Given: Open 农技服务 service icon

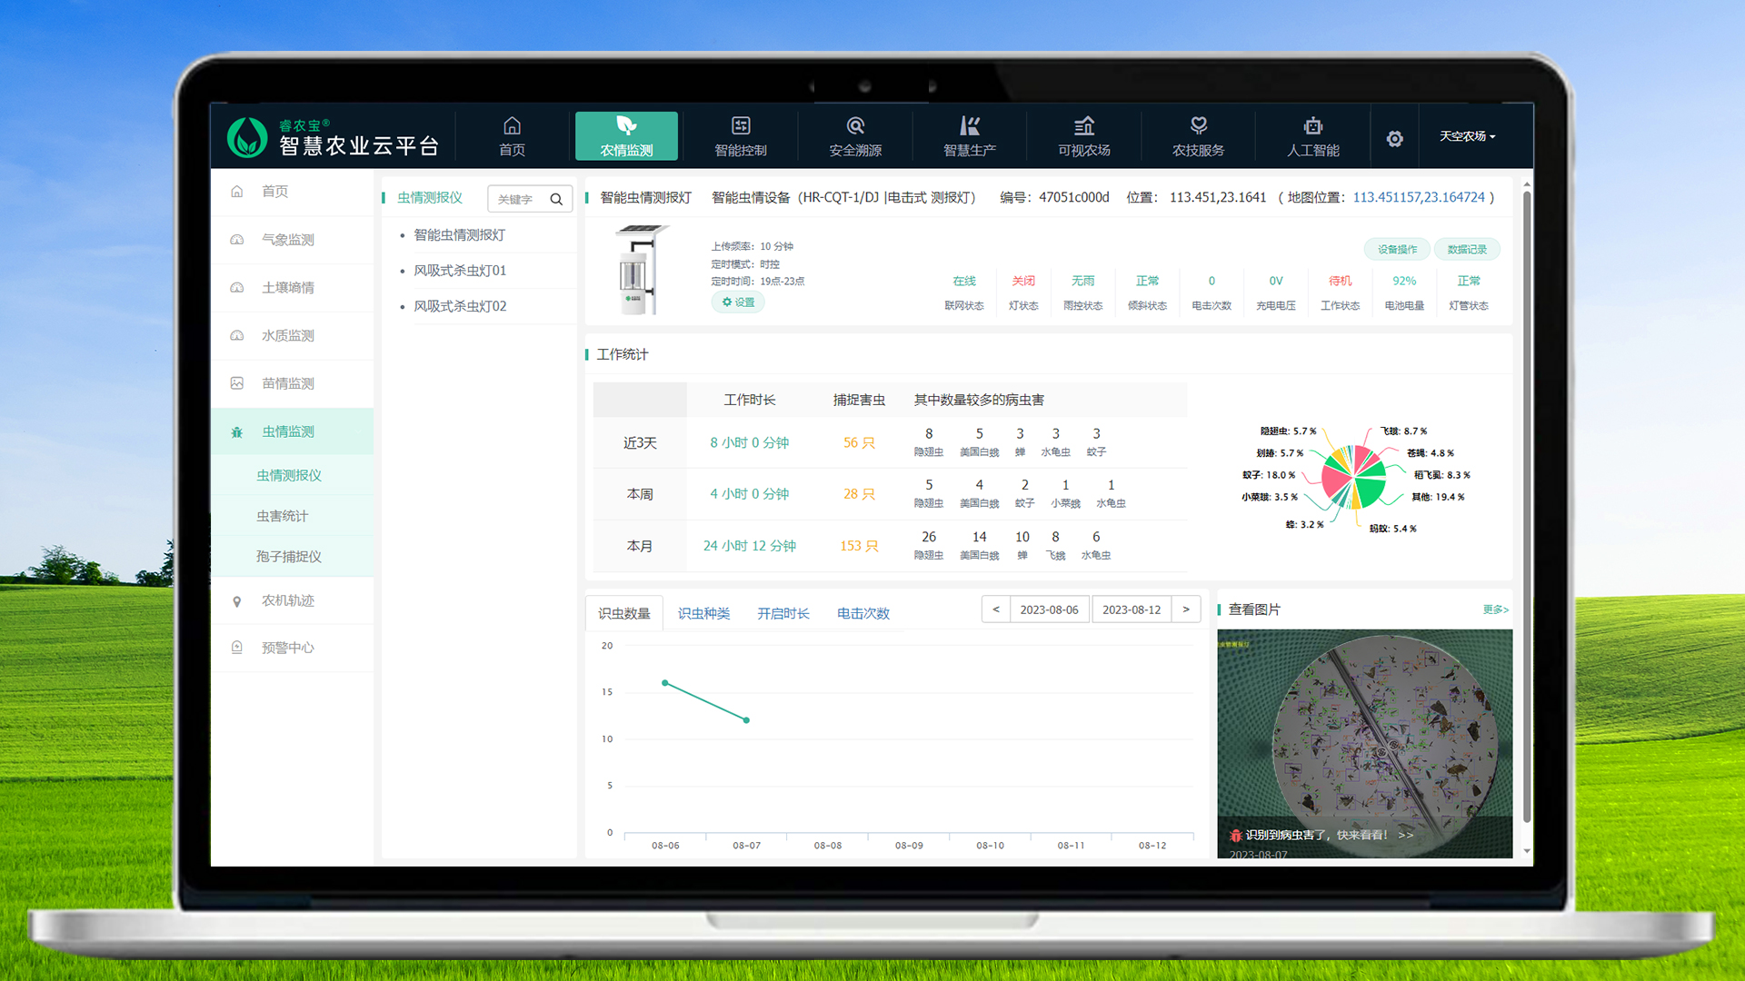Looking at the screenshot, I should (1199, 125).
